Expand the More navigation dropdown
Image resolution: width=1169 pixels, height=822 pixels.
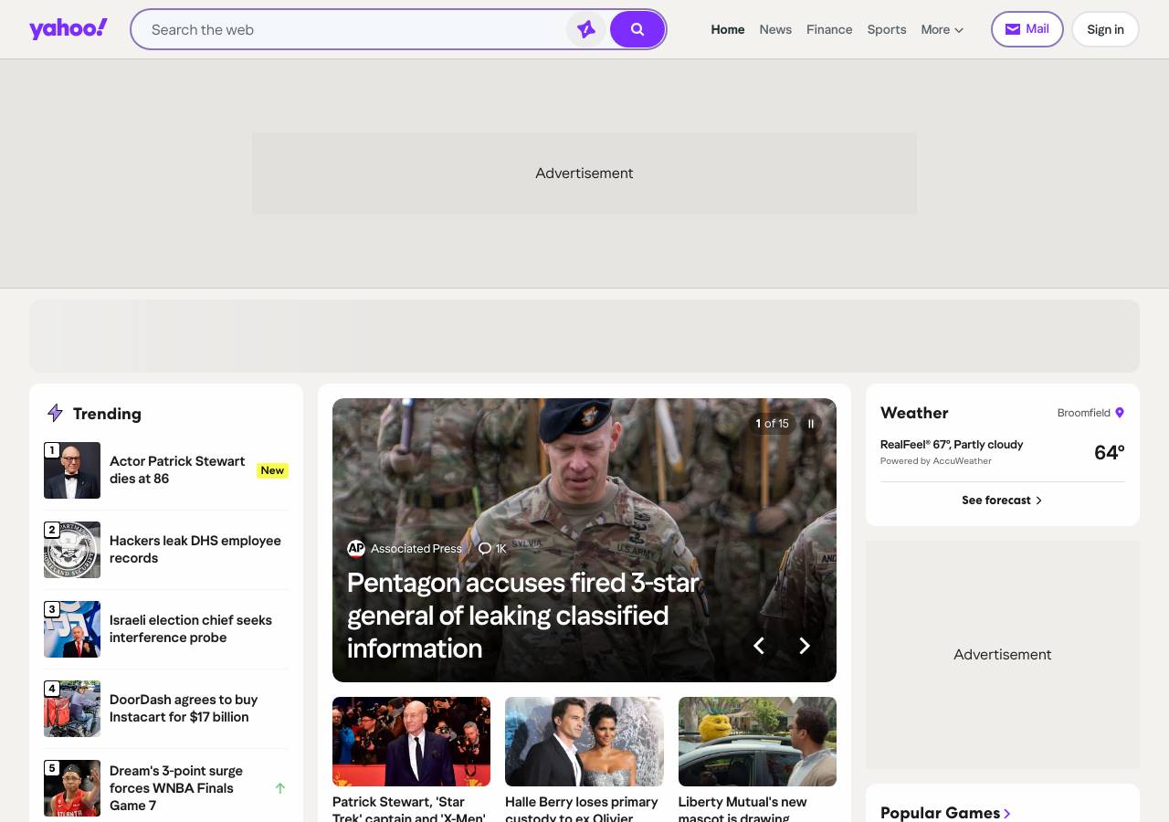tap(943, 29)
